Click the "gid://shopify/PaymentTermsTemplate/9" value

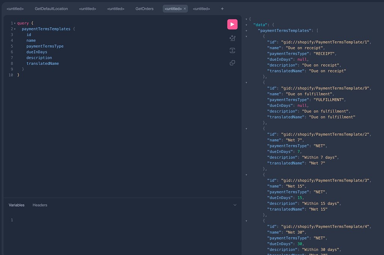point(325,88)
